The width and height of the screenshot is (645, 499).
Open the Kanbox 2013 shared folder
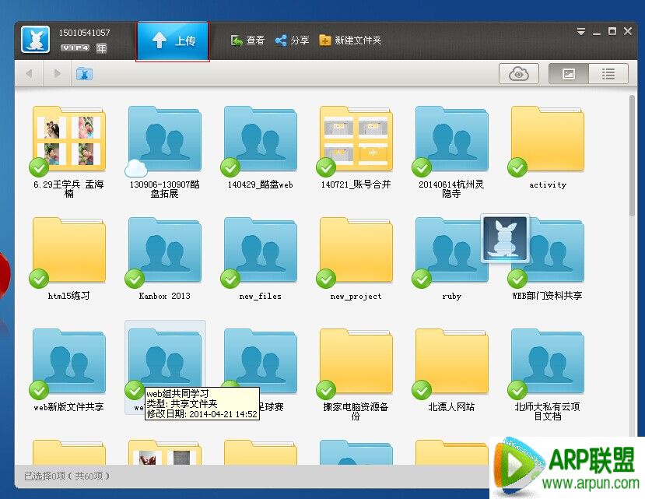pos(164,251)
